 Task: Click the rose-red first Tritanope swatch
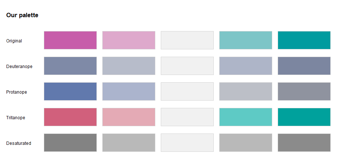pos(70,117)
